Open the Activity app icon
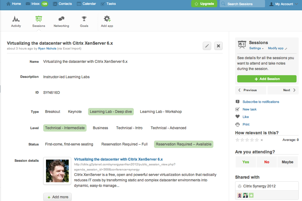Screen dimensions: 302x201 pyautogui.click(x=16, y=19)
